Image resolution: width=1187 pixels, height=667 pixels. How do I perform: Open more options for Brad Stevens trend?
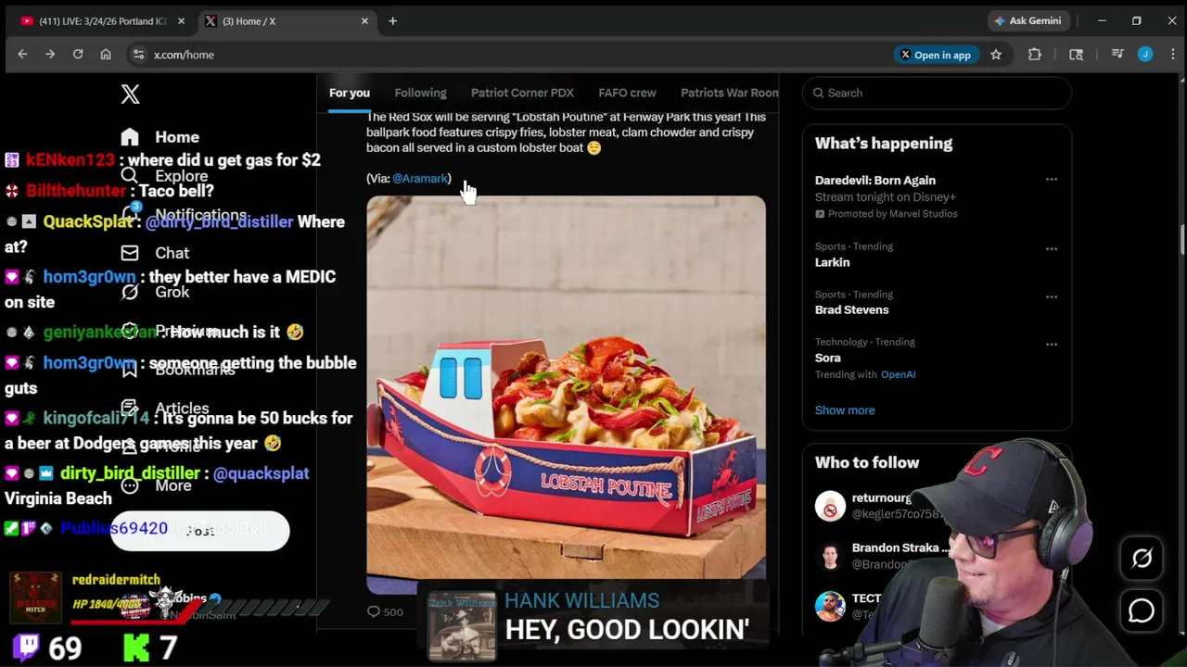point(1052,297)
